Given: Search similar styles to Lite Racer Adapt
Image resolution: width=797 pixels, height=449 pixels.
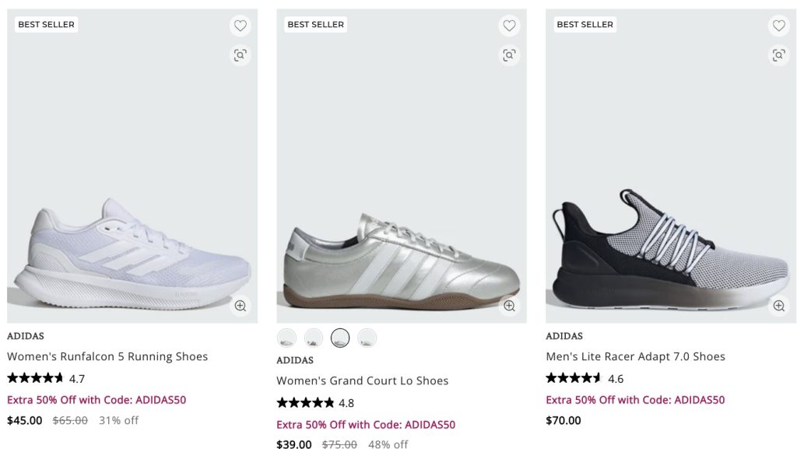Looking at the screenshot, I should coord(778,54).
